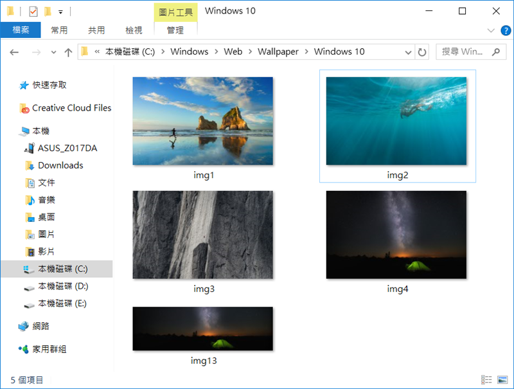Click the Up arrow to parent folder
The height and width of the screenshot is (389, 514).
pos(68,52)
